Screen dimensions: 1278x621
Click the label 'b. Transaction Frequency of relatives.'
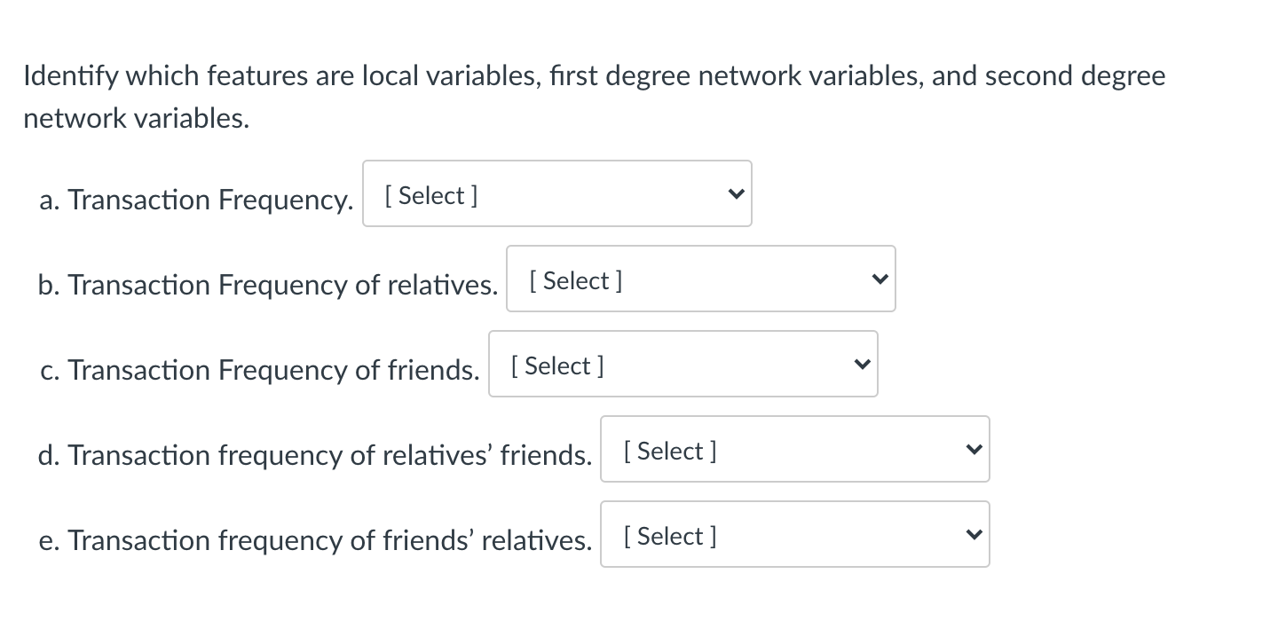268,285
